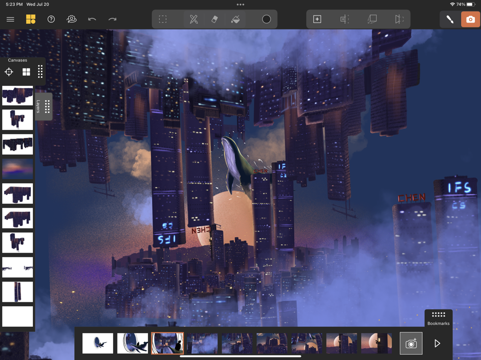Click the add new frame icon
Image resolution: width=481 pixels, height=360 pixels.
[317, 19]
